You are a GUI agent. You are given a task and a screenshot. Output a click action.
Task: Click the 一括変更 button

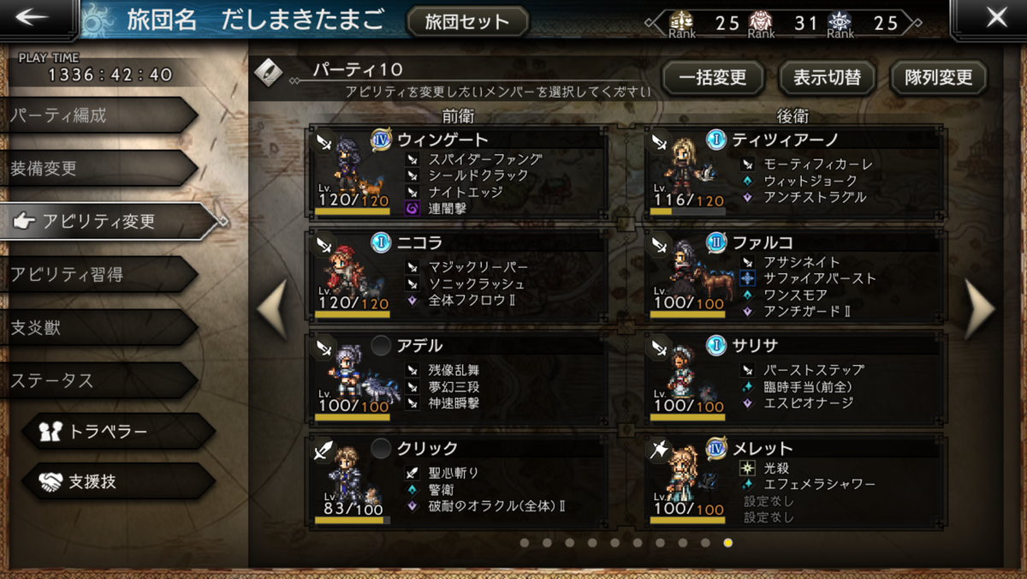pos(712,78)
